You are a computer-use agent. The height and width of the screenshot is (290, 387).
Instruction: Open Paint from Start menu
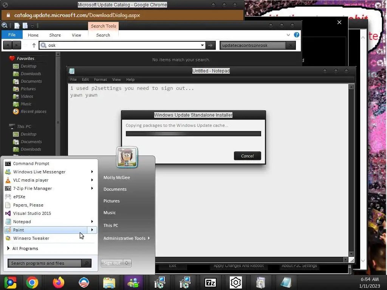pos(46,230)
